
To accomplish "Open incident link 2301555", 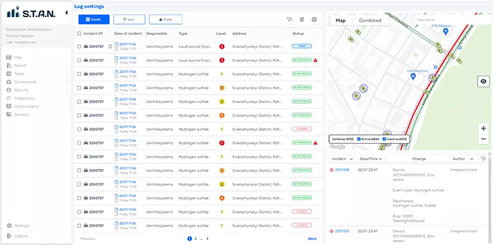I will (x=342, y=231).
